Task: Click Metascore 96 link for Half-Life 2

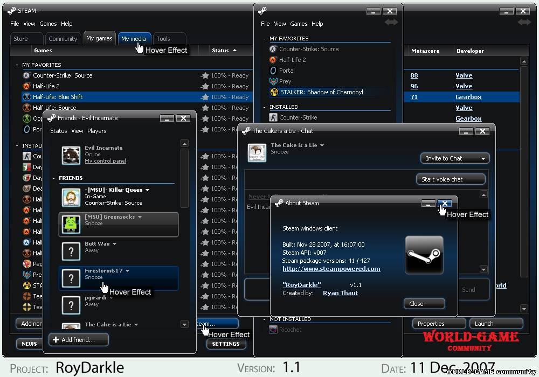Action: pyautogui.click(x=414, y=86)
